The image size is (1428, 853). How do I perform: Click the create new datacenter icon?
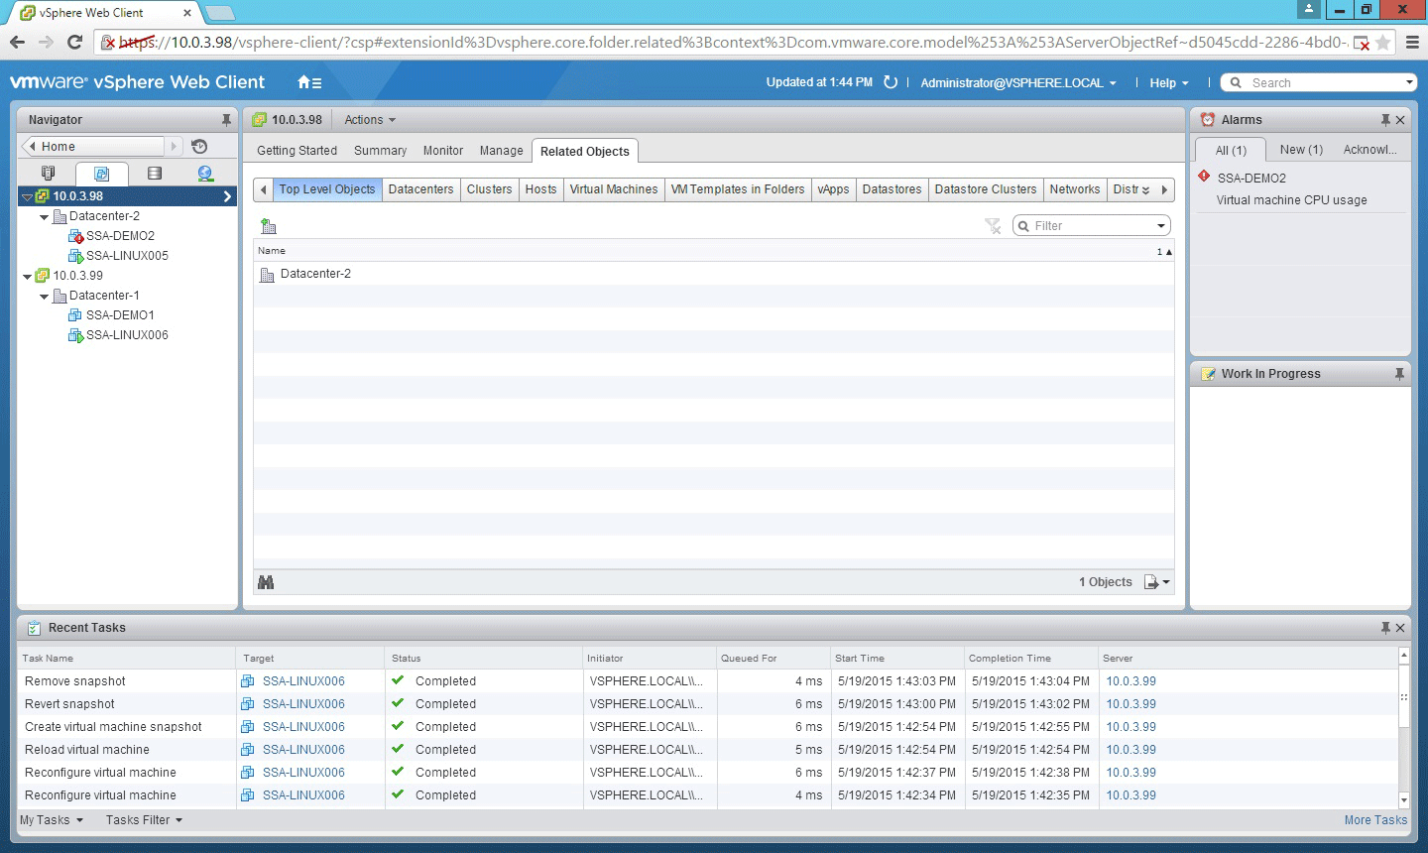(268, 226)
